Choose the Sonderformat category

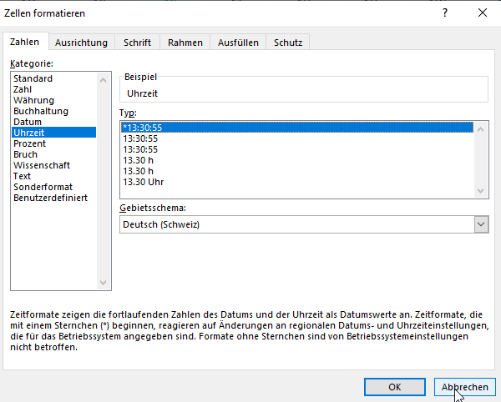[53, 187]
